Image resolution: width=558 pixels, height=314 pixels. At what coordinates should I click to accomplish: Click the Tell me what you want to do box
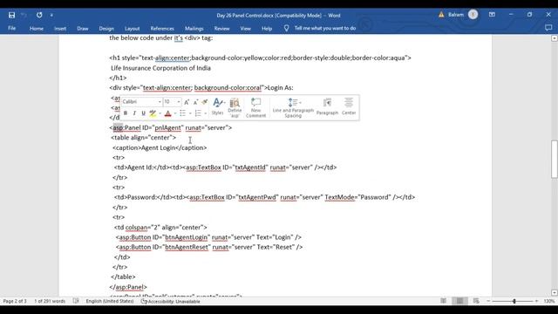(325, 28)
